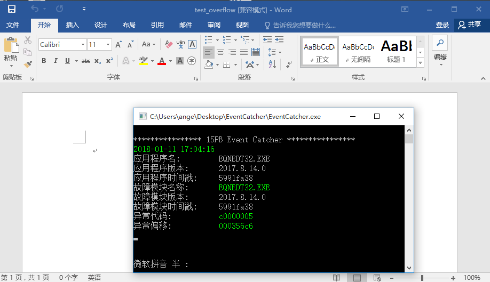
Task: Apply distributed alignment in paragraph group
Action: (256, 52)
